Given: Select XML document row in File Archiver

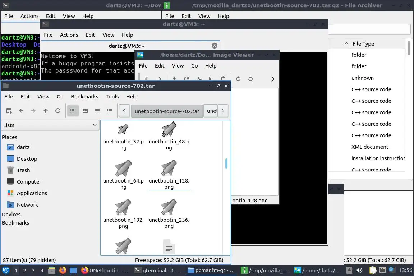Looking at the screenshot, I should coord(370,147).
